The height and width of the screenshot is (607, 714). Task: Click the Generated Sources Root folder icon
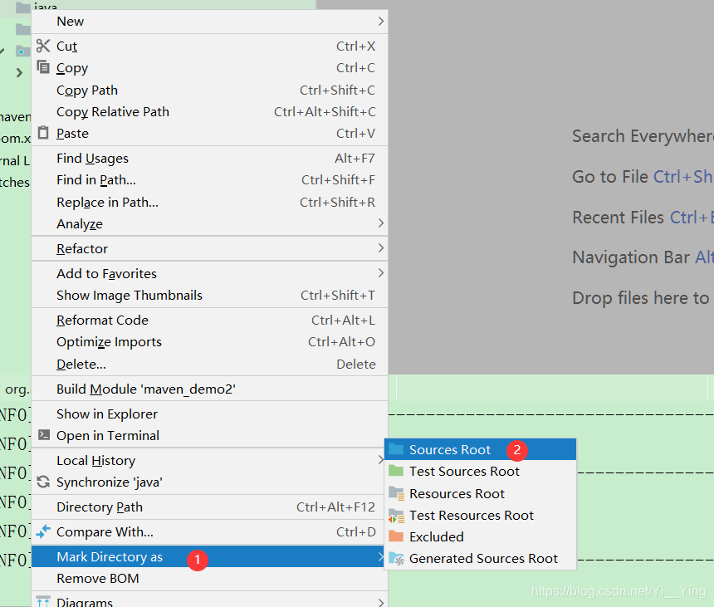396,558
